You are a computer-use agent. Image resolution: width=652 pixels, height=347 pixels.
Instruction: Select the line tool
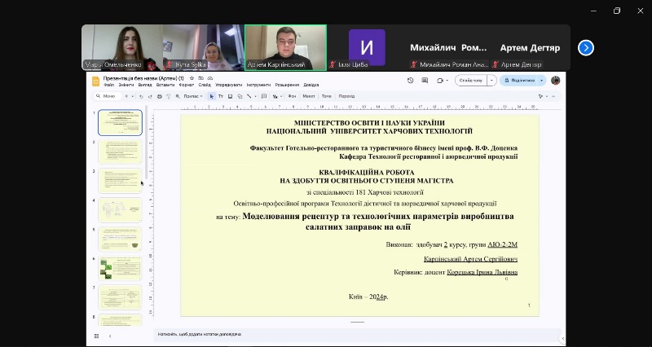point(249,96)
